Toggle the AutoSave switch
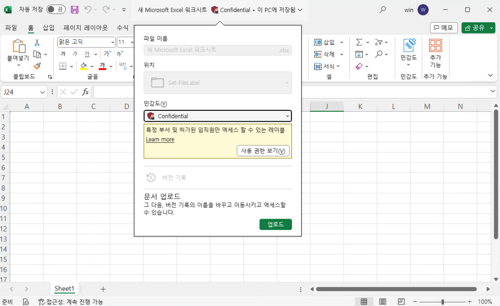500x306 pixels. tap(56, 9)
